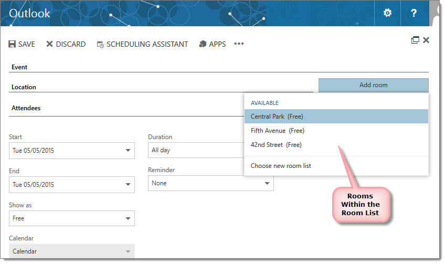
Task: Select 42nd Street (Free) room
Action: click(x=336, y=145)
